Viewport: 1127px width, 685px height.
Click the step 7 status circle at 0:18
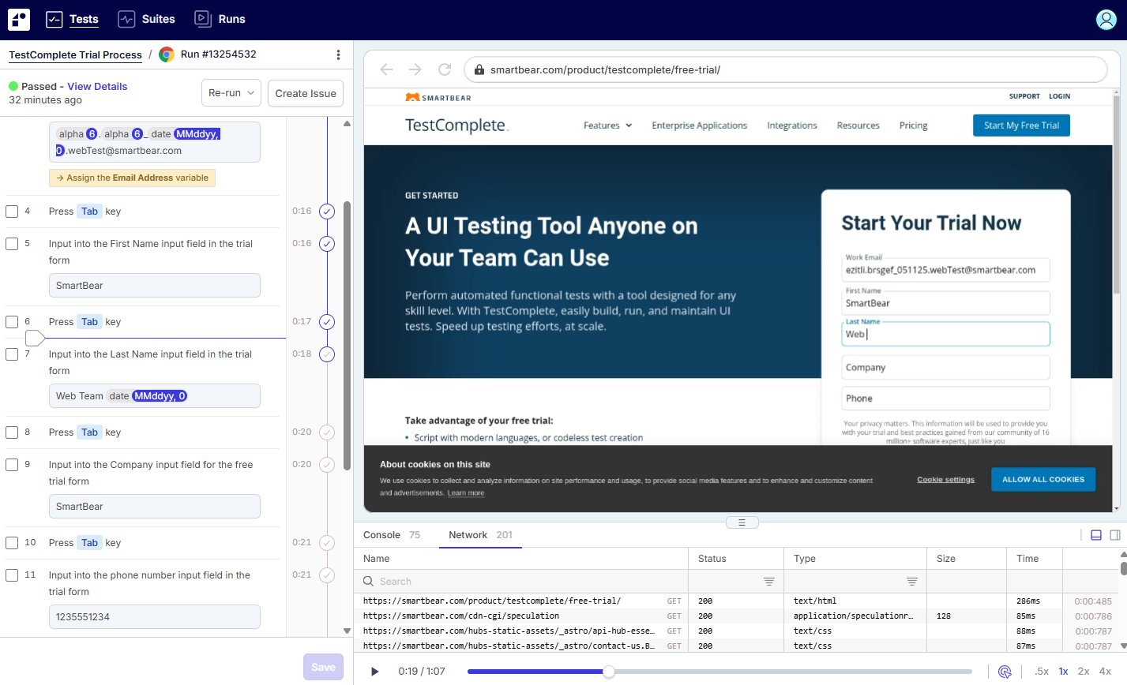(x=327, y=354)
